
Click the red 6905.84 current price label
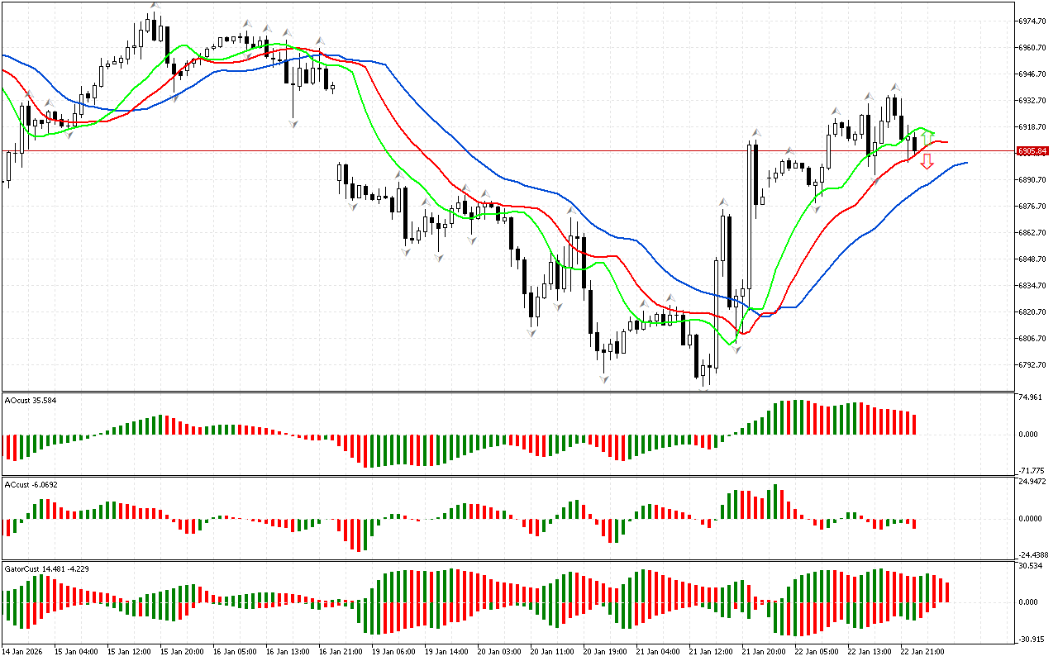pos(1033,151)
